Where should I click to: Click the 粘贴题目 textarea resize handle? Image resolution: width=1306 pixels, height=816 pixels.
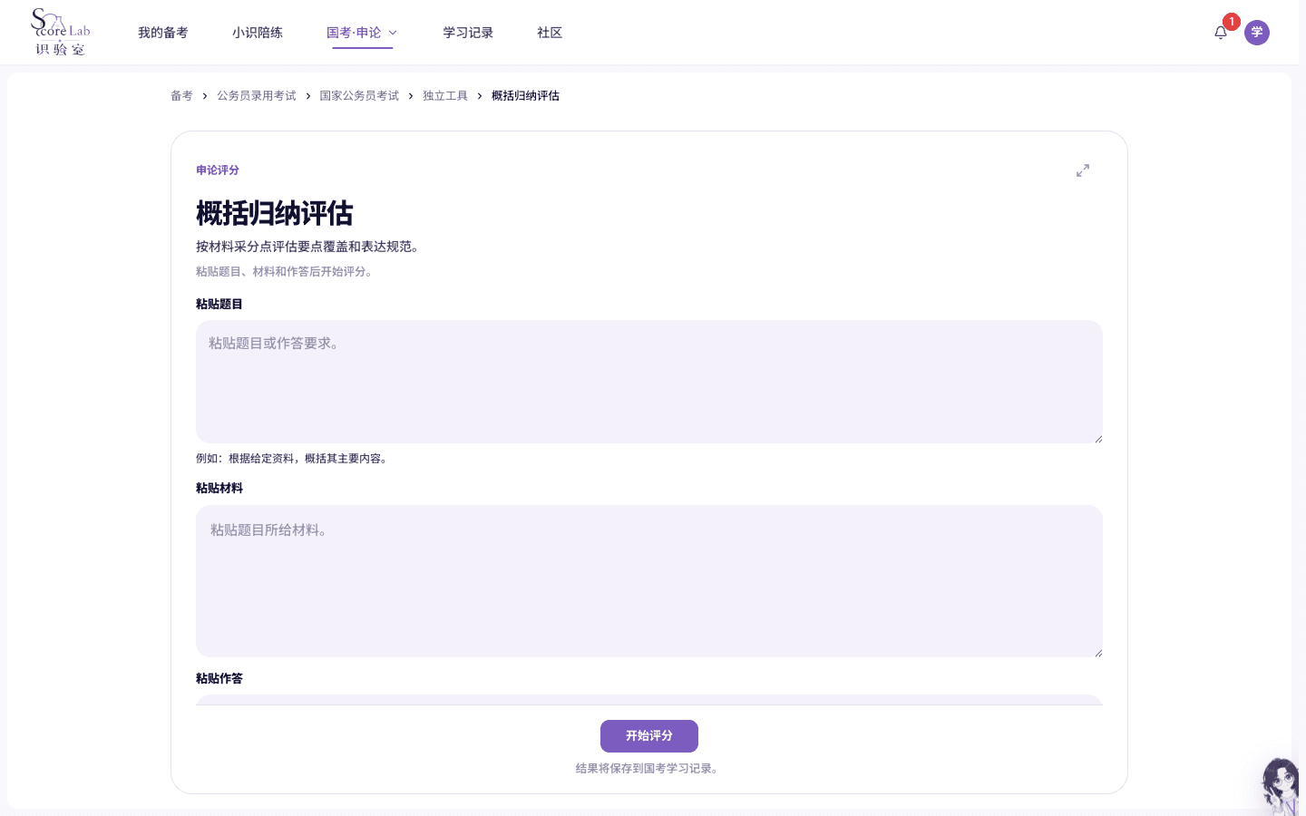[1097, 438]
